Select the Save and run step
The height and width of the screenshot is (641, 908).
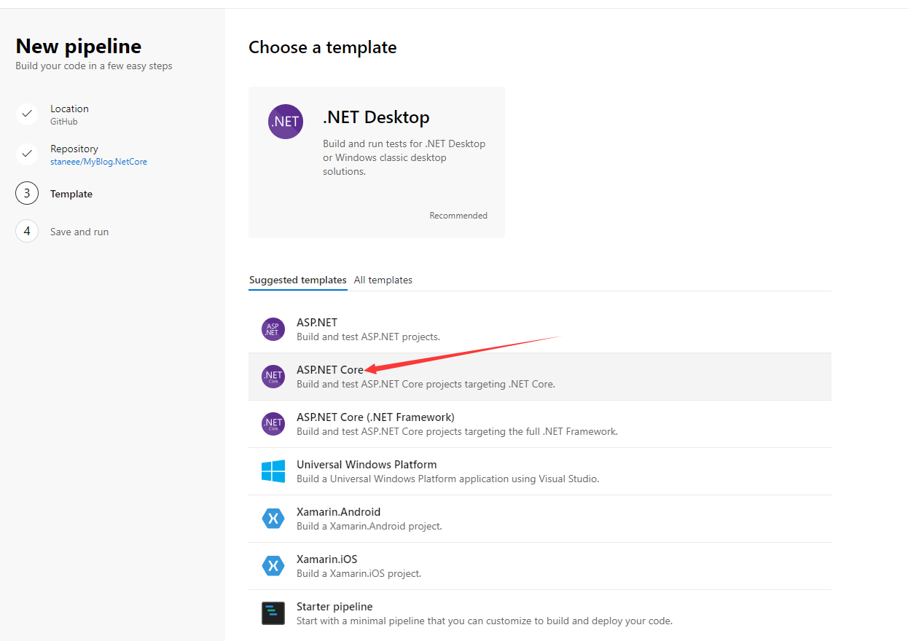[x=79, y=232]
